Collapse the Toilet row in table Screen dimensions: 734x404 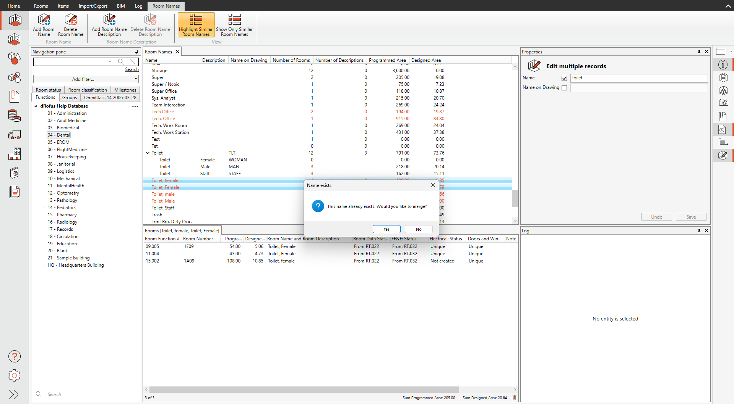pos(148,153)
